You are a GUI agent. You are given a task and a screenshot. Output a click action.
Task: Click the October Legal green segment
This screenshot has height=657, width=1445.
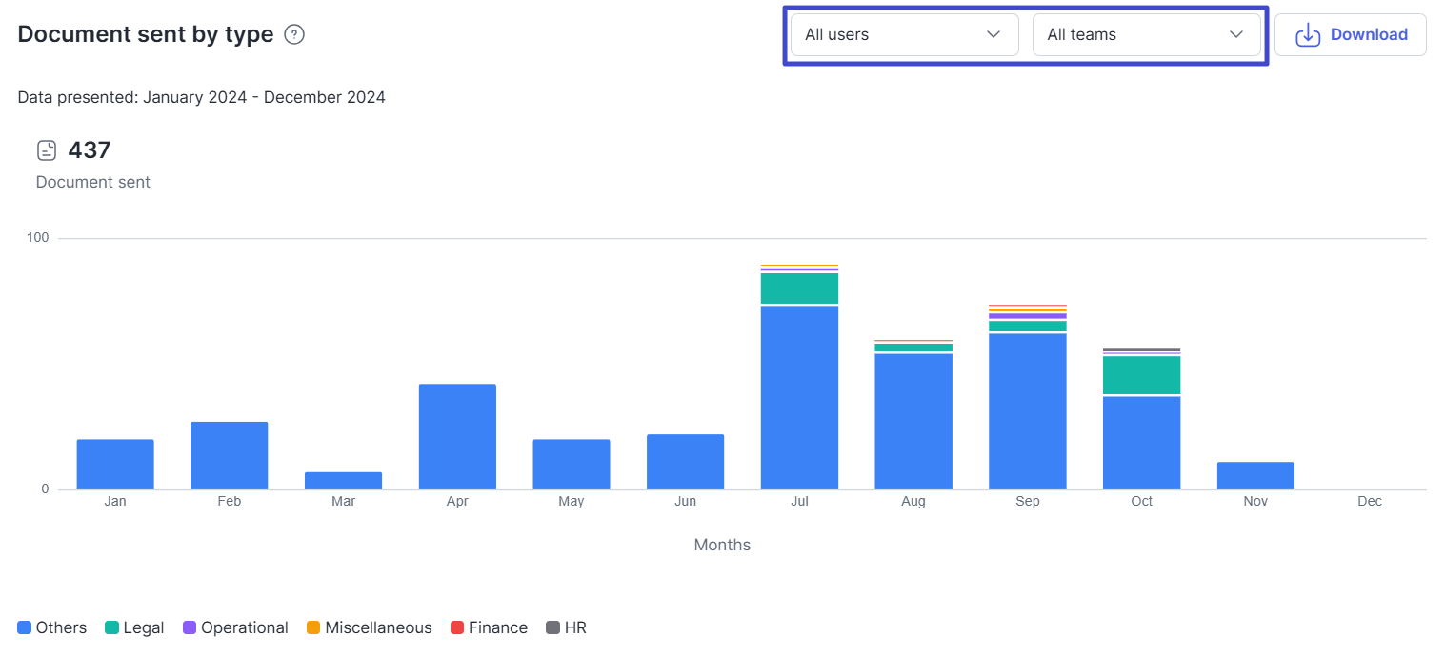[1141, 375]
